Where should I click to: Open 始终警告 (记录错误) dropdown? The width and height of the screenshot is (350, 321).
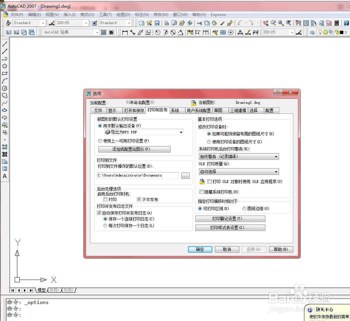click(239, 156)
